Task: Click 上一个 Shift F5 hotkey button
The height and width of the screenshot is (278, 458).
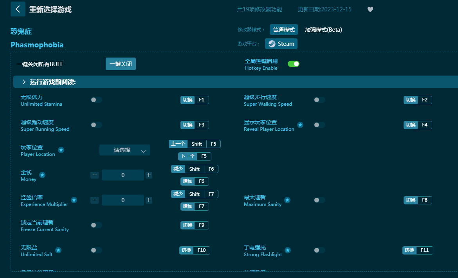Action: coord(195,144)
